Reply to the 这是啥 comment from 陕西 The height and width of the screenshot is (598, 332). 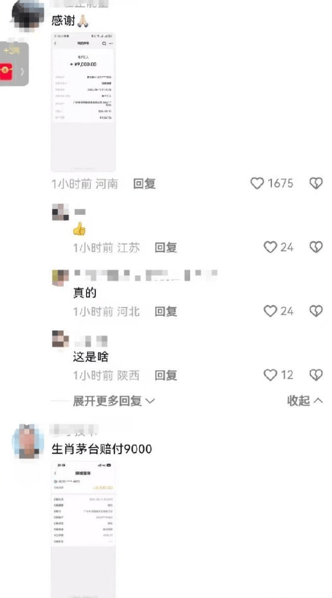point(165,375)
